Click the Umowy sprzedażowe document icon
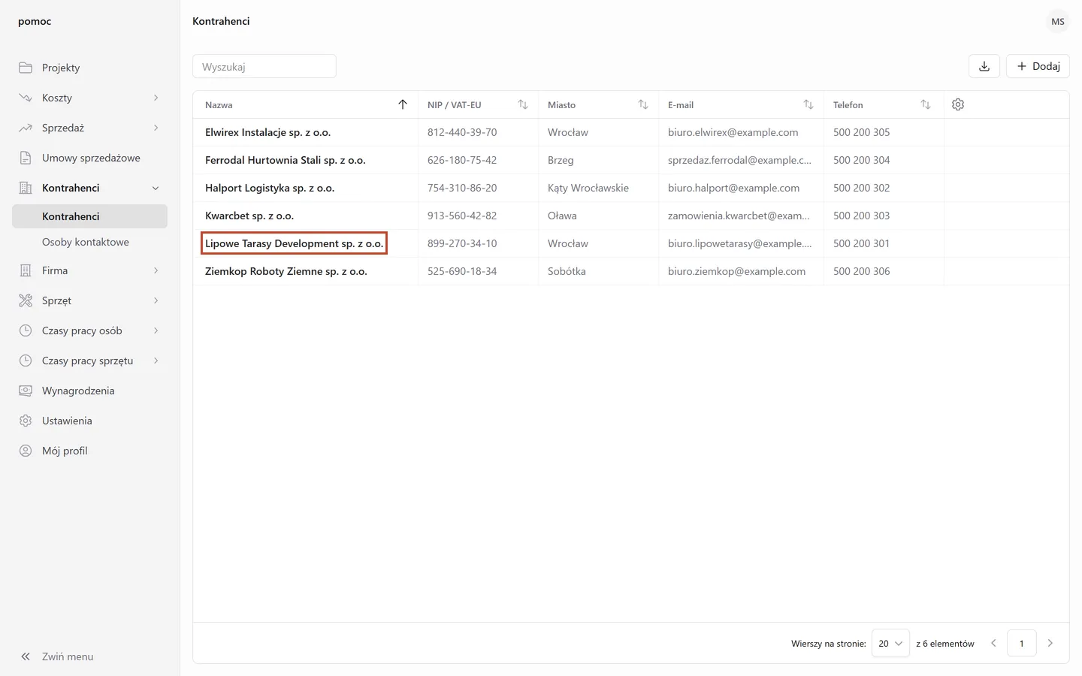The height and width of the screenshot is (676, 1082). pos(26,158)
